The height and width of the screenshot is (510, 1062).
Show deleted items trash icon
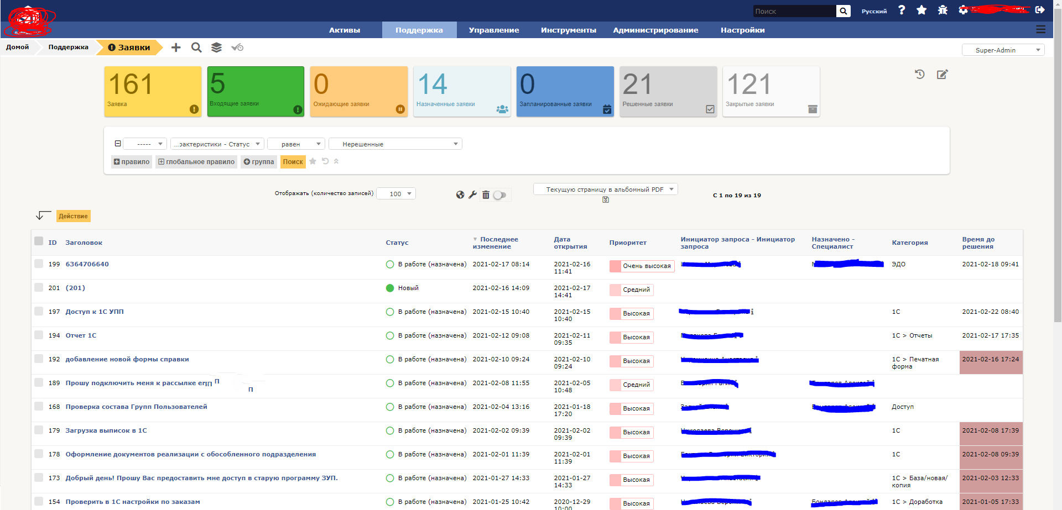click(486, 194)
